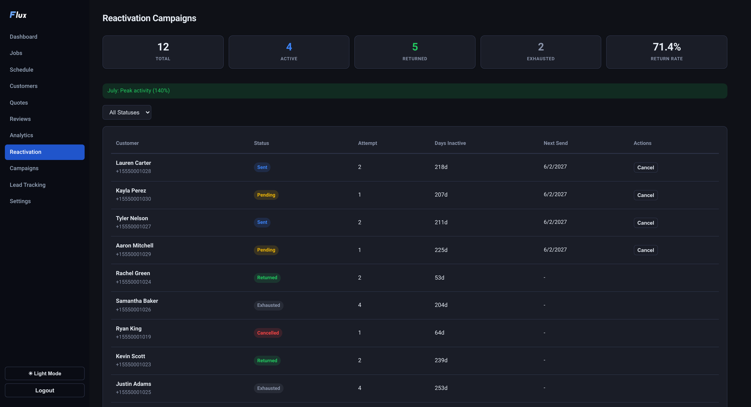
Task: Click the 253d days inactive value
Action: point(441,388)
